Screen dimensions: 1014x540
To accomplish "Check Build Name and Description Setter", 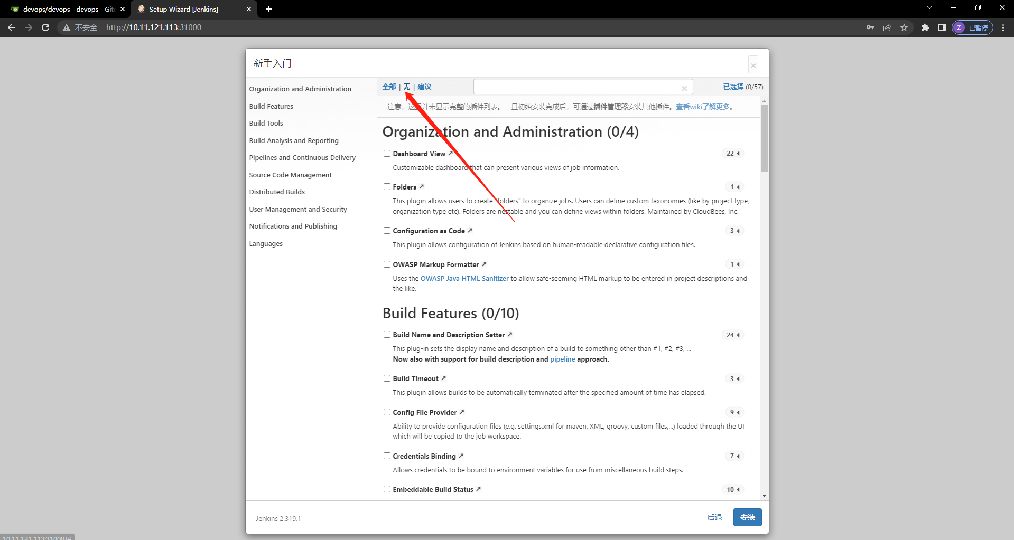I will [387, 334].
